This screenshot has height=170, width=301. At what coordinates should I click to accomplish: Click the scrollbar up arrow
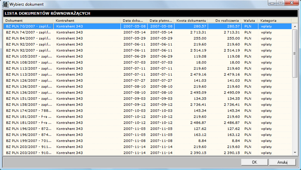point(295,27)
